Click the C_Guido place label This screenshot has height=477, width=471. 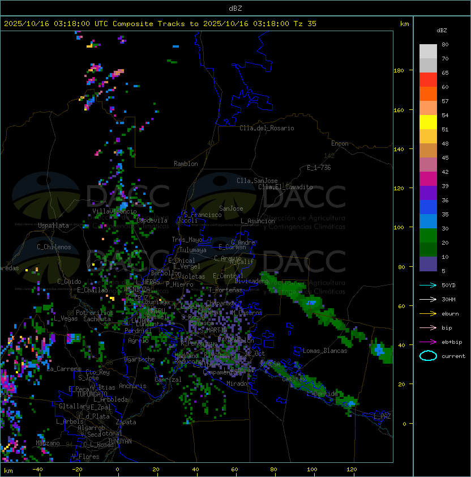coord(69,282)
